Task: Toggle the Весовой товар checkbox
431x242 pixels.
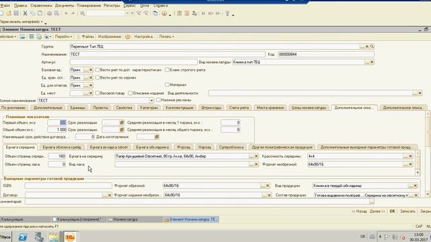Action: point(97,93)
